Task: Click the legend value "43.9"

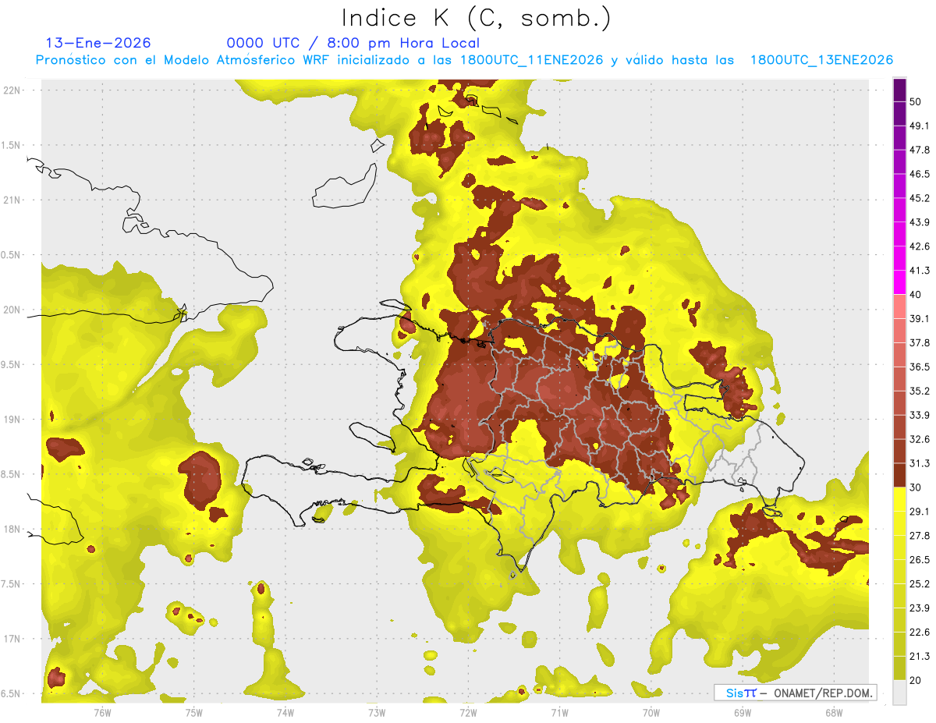Action: 920,222
